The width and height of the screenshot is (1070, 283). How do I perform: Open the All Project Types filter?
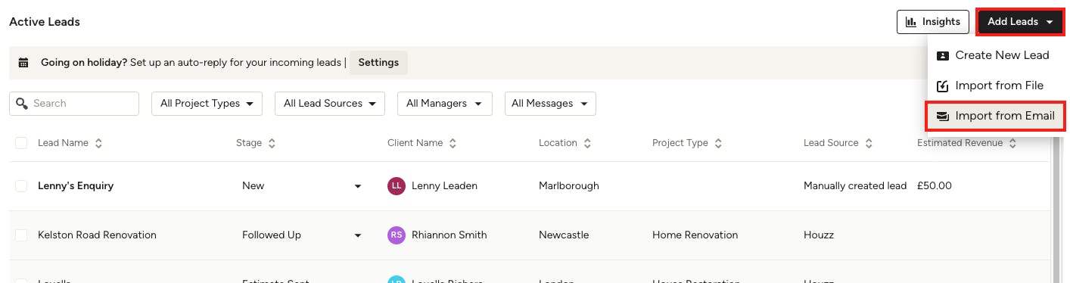click(x=207, y=104)
